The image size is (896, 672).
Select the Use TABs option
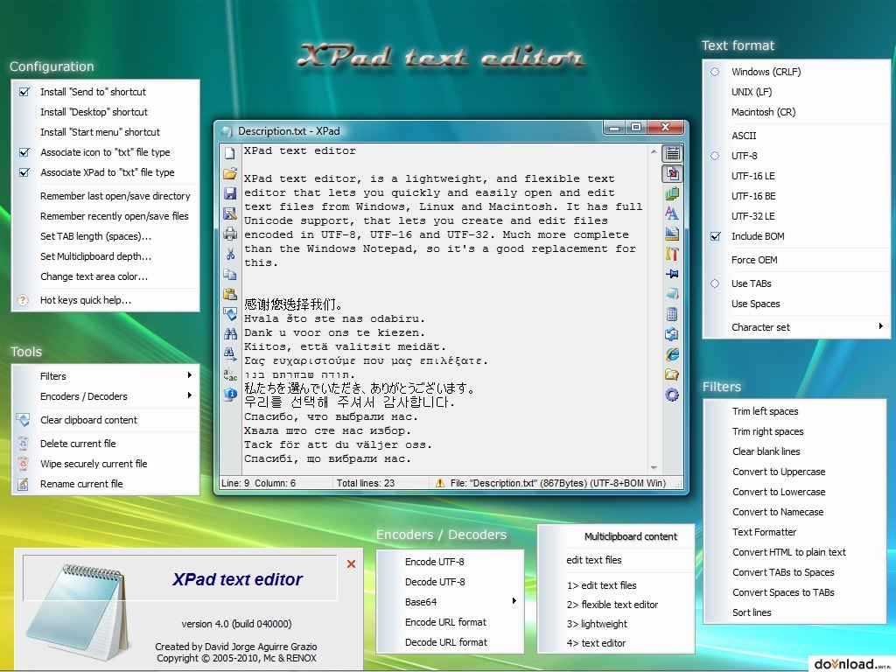[x=796, y=284]
